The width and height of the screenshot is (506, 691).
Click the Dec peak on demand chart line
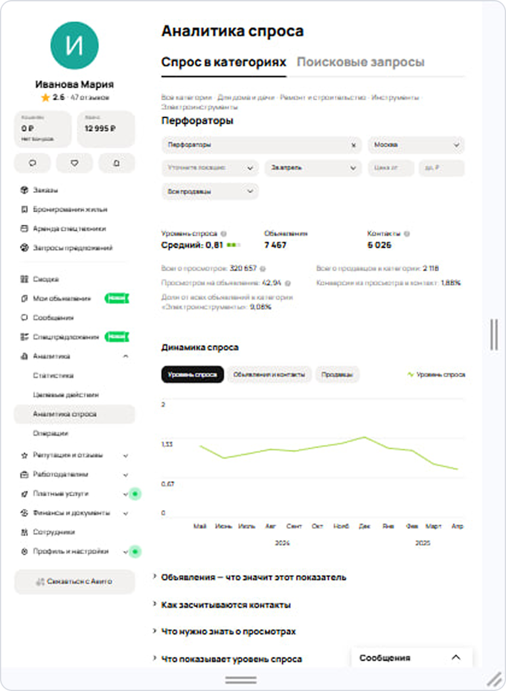pos(364,437)
